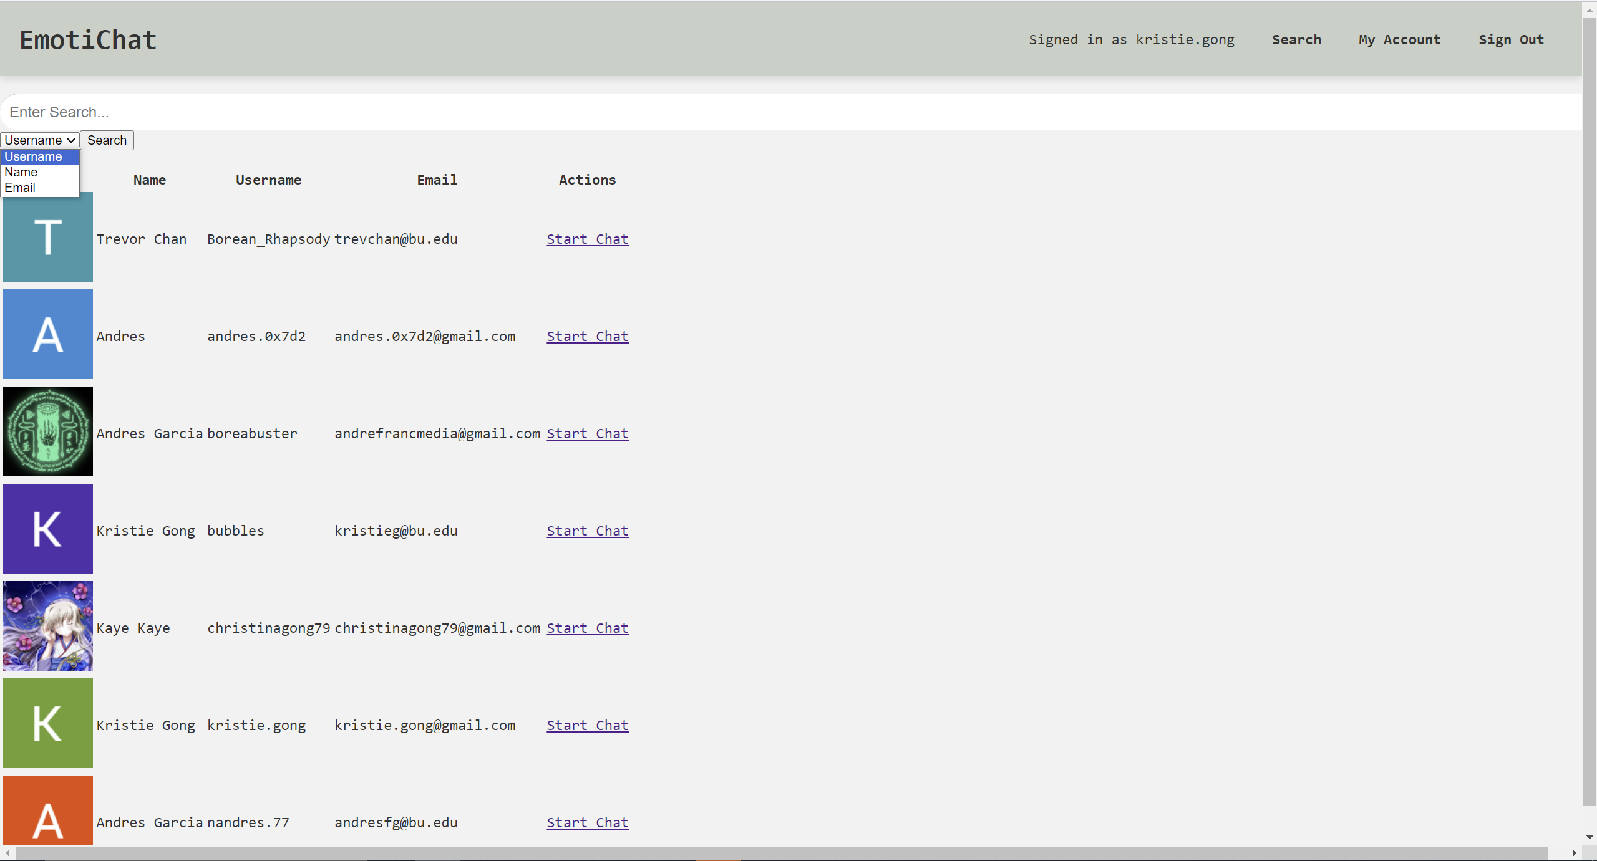Viewport: 1597px width, 861px height.
Task: Click the EmotiChat logo title
Action: click(x=88, y=40)
